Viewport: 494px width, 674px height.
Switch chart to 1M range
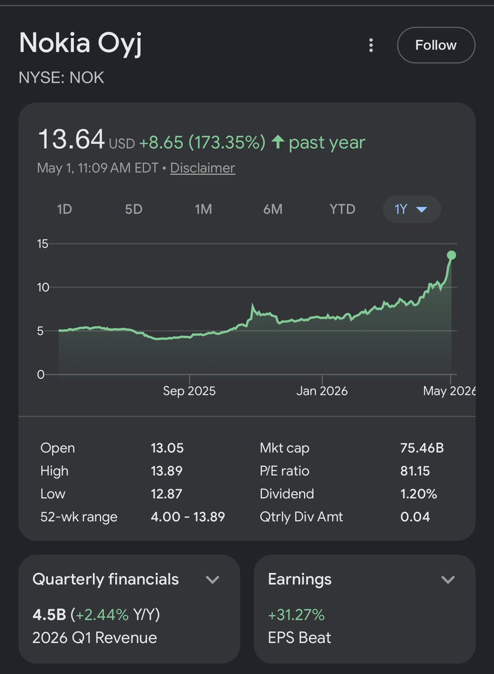[203, 210]
